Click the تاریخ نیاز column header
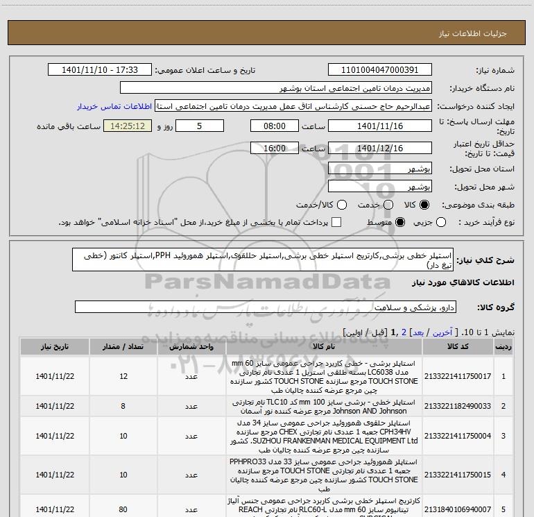 [x=55, y=346]
